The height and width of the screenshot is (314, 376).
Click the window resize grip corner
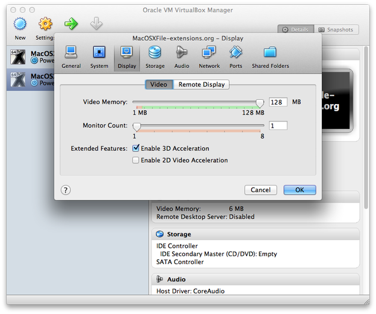tap(366, 301)
